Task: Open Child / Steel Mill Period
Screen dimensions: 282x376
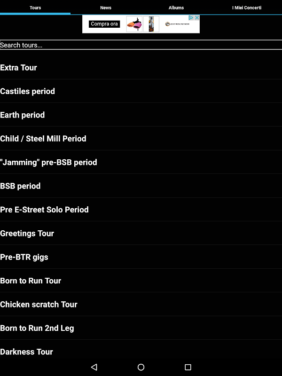Action: [43, 139]
